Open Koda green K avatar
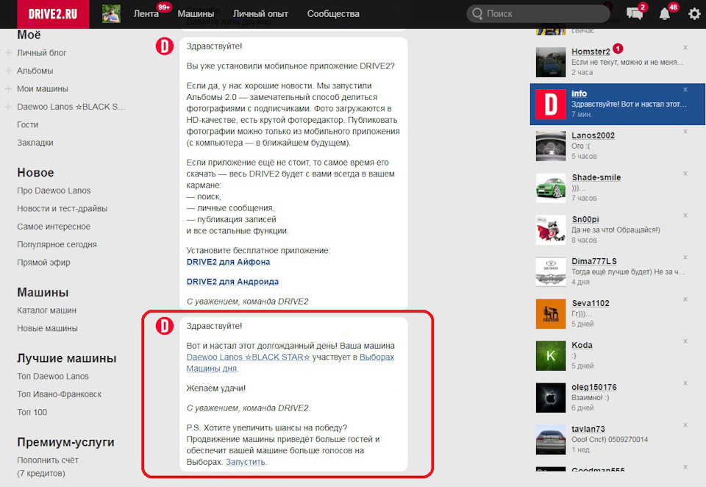 [x=551, y=355]
